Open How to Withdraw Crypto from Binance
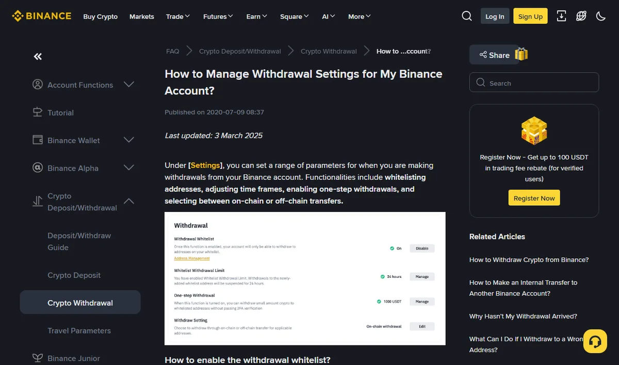The height and width of the screenshot is (365, 619). pos(529,260)
